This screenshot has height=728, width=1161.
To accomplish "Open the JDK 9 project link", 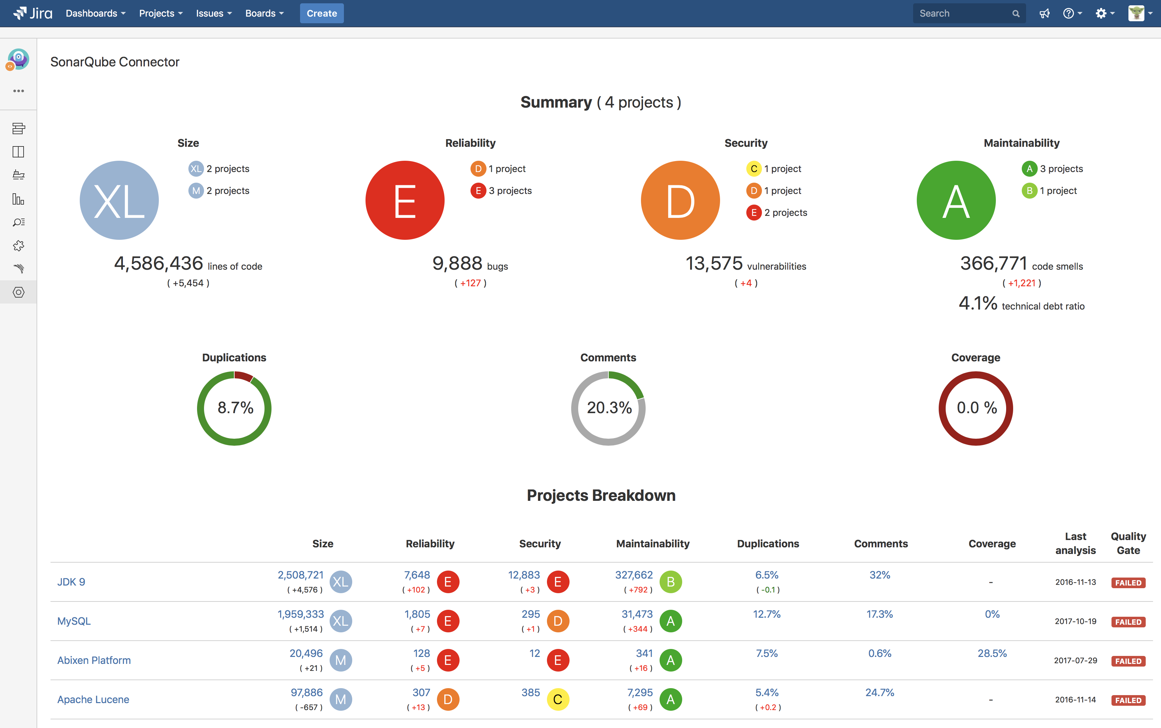I will click(x=71, y=582).
